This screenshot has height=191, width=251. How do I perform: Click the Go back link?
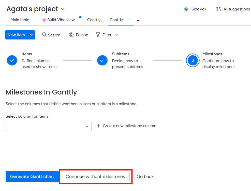point(145,176)
